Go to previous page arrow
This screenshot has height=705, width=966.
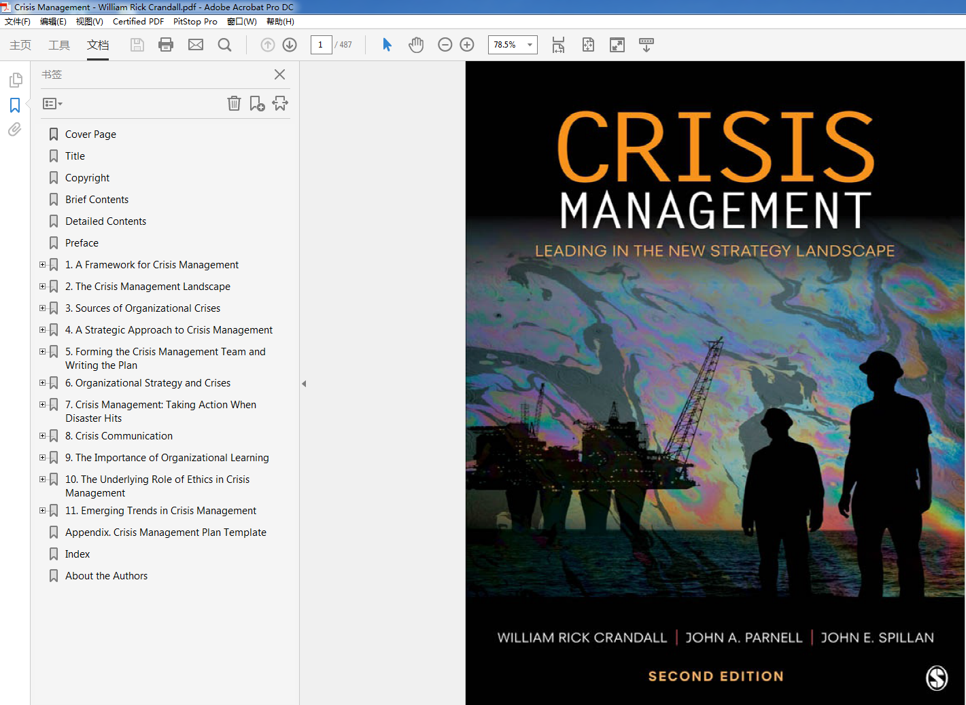coord(268,45)
